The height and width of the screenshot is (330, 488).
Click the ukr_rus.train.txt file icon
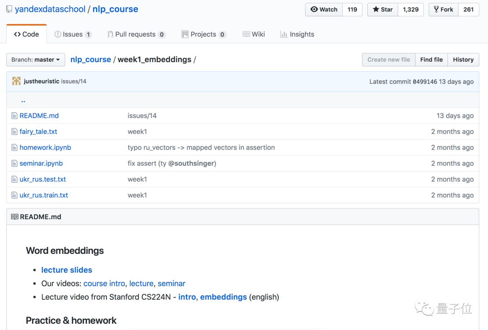click(14, 195)
